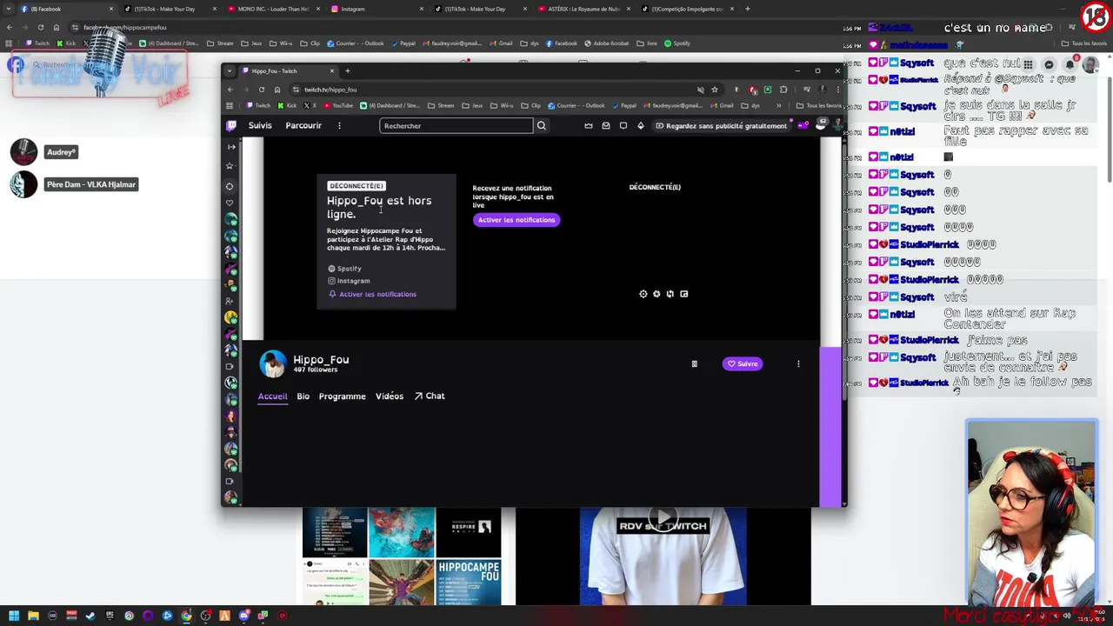Click Suivis in Twitch top navigation
Viewport: 1113px width, 626px height.
260,125
